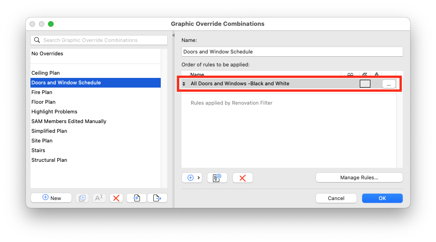Select Highlight Problems combination
The height and width of the screenshot is (242, 436).
96,112
